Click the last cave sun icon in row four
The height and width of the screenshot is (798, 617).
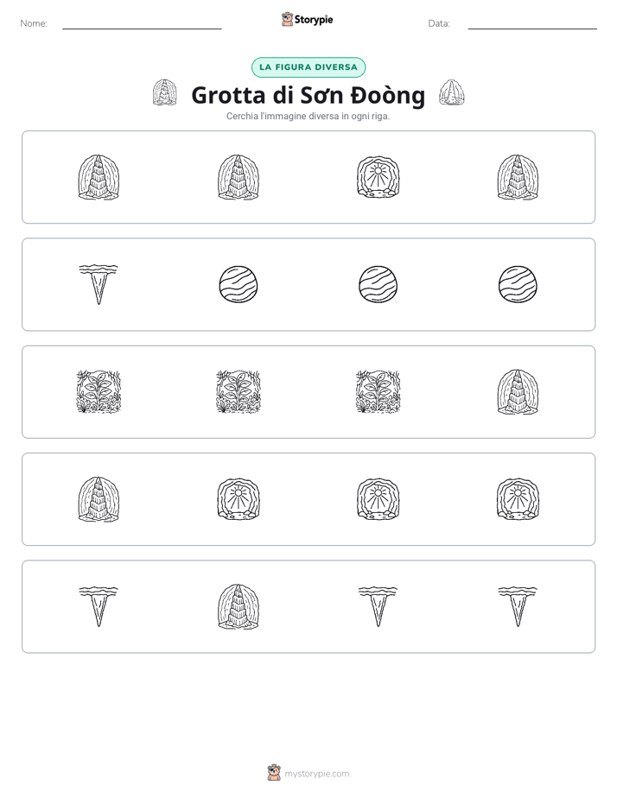point(518,499)
